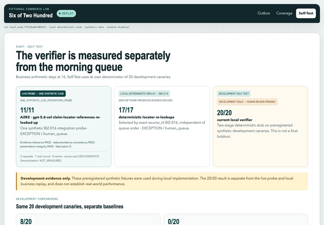Viewport: 324px width, 225px height.
Task: Click the DEVELOPMENT COMPARISONS section label
Action: pyautogui.click(x=37, y=199)
